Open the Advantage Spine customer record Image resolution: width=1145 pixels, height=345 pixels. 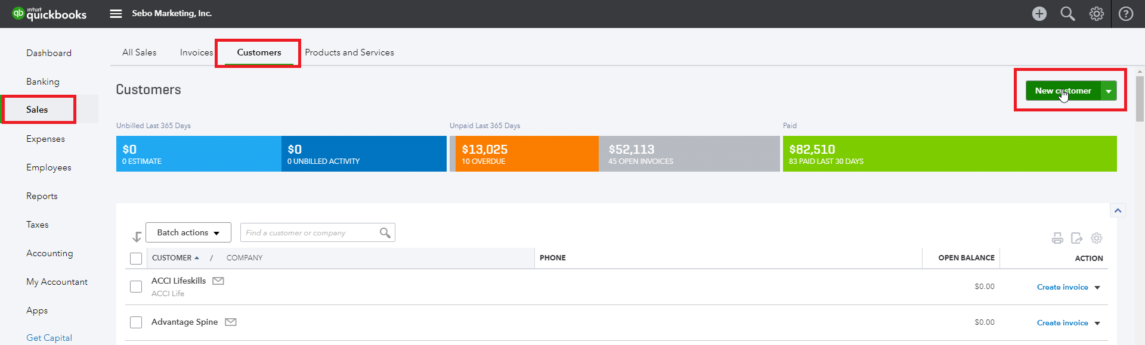tap(184, 322)
